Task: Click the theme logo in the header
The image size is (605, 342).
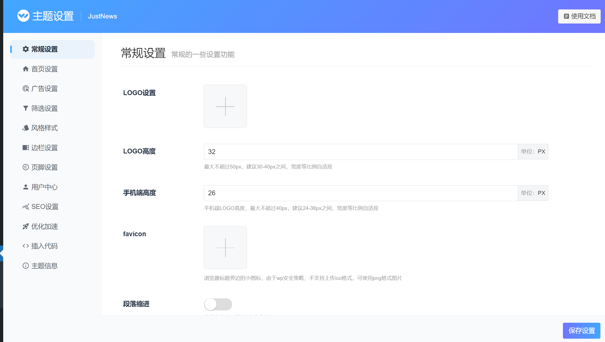Action: pyautogui.click(x=24, y=16)
